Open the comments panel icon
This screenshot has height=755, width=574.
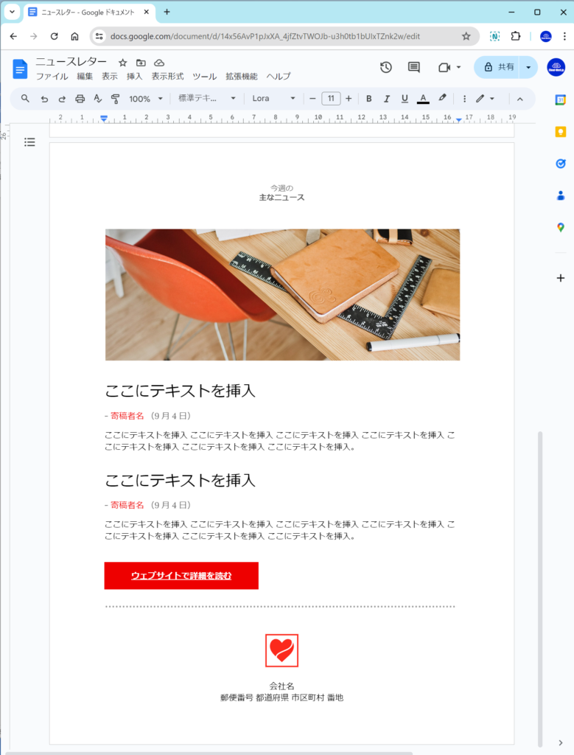414,67
